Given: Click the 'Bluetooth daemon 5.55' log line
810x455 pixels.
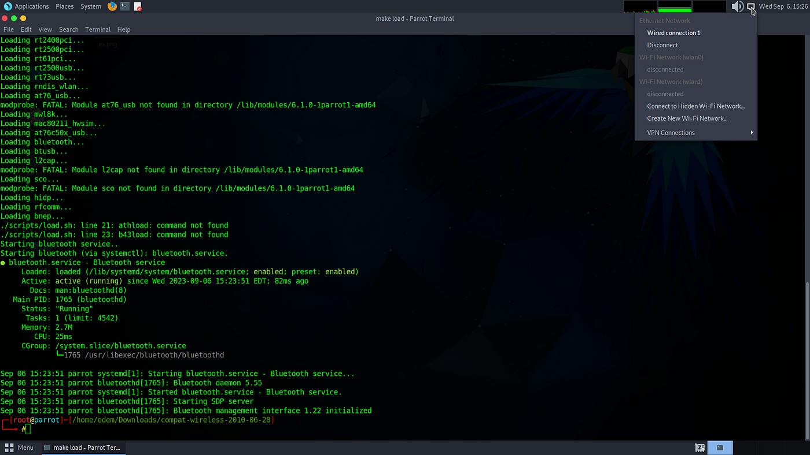Looking at the screenshot, I should [131, 383].
